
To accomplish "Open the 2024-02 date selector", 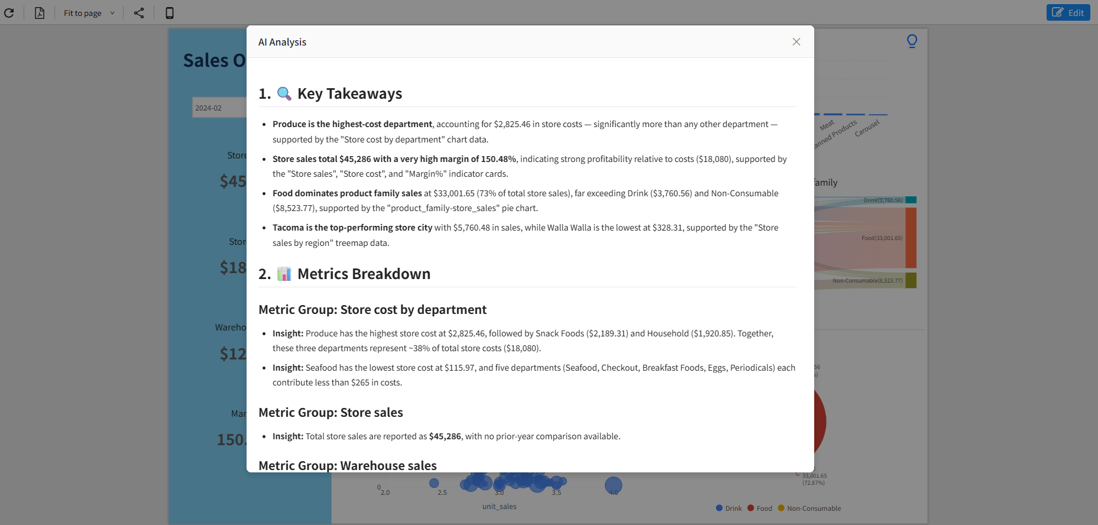I will coord(219,108).
